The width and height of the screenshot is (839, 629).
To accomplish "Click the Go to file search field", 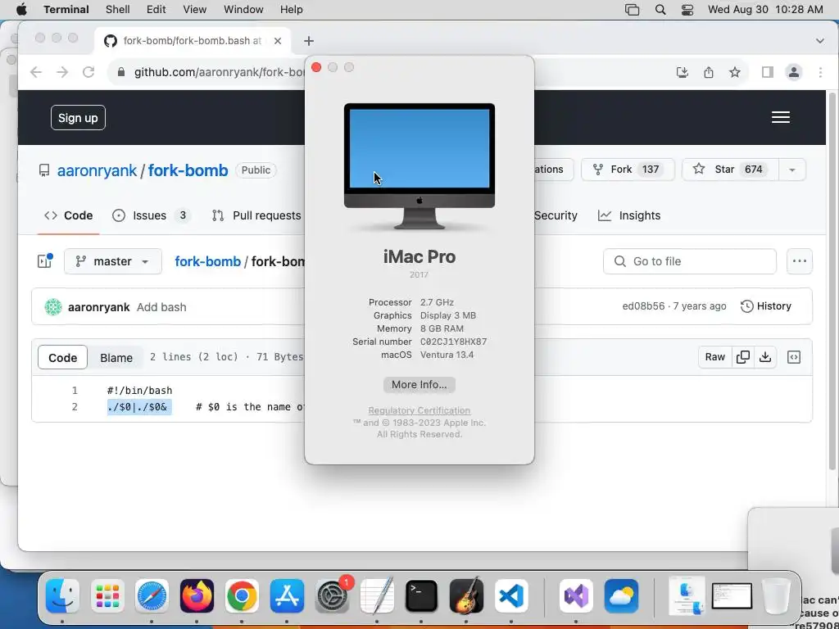I will click(x=690, y=261).
